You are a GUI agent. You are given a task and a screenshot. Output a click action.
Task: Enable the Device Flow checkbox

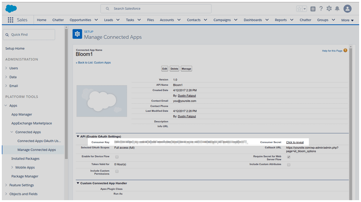pyautogui.click(x=117, y=157)
